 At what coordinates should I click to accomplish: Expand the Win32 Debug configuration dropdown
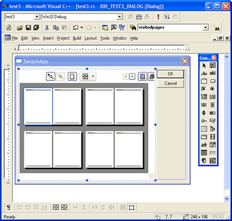point(120,17)
